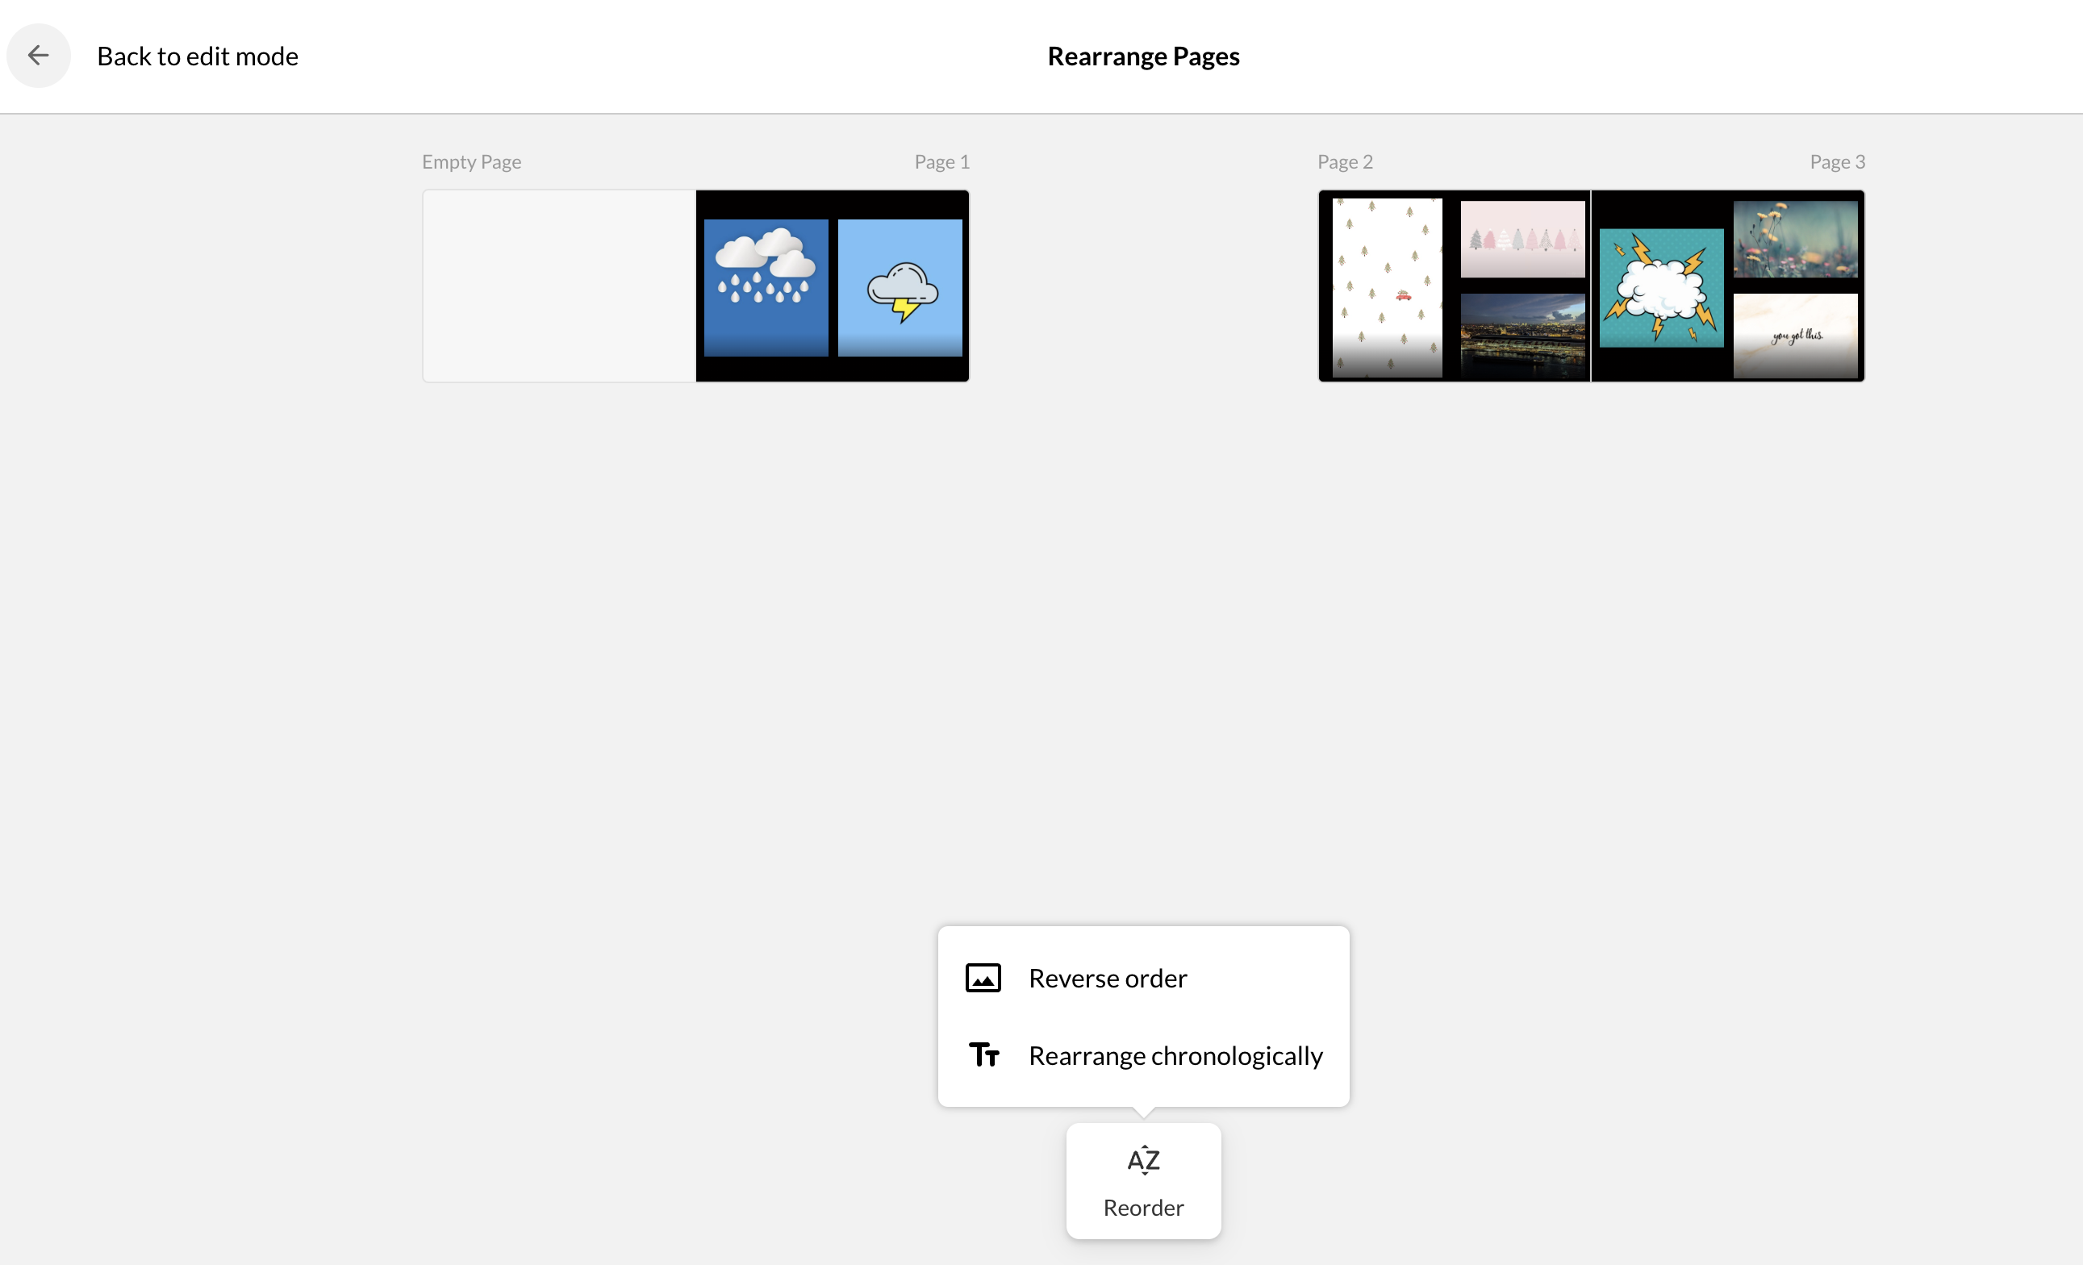Select the night city photo on Page 2
This screenshot has height=1265, width=2083.
pyautogui.click(x=1522, y=336)
